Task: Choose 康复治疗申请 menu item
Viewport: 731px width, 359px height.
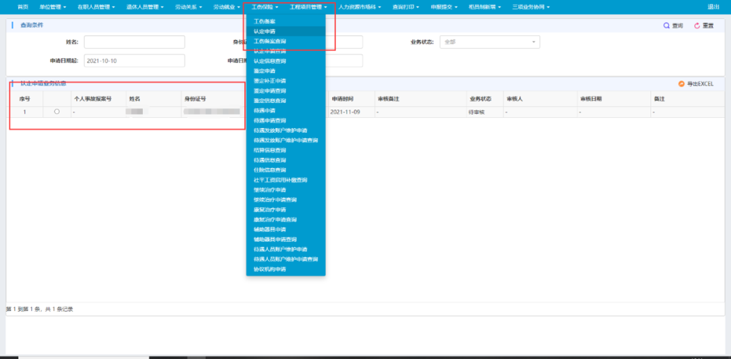Action: click(x=270, y=209)
